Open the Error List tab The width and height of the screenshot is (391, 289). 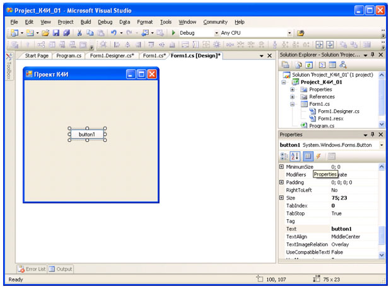(x=32, y=269)
